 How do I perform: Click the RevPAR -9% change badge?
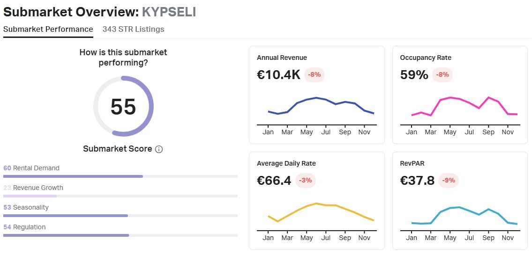[x=449, y=180]
